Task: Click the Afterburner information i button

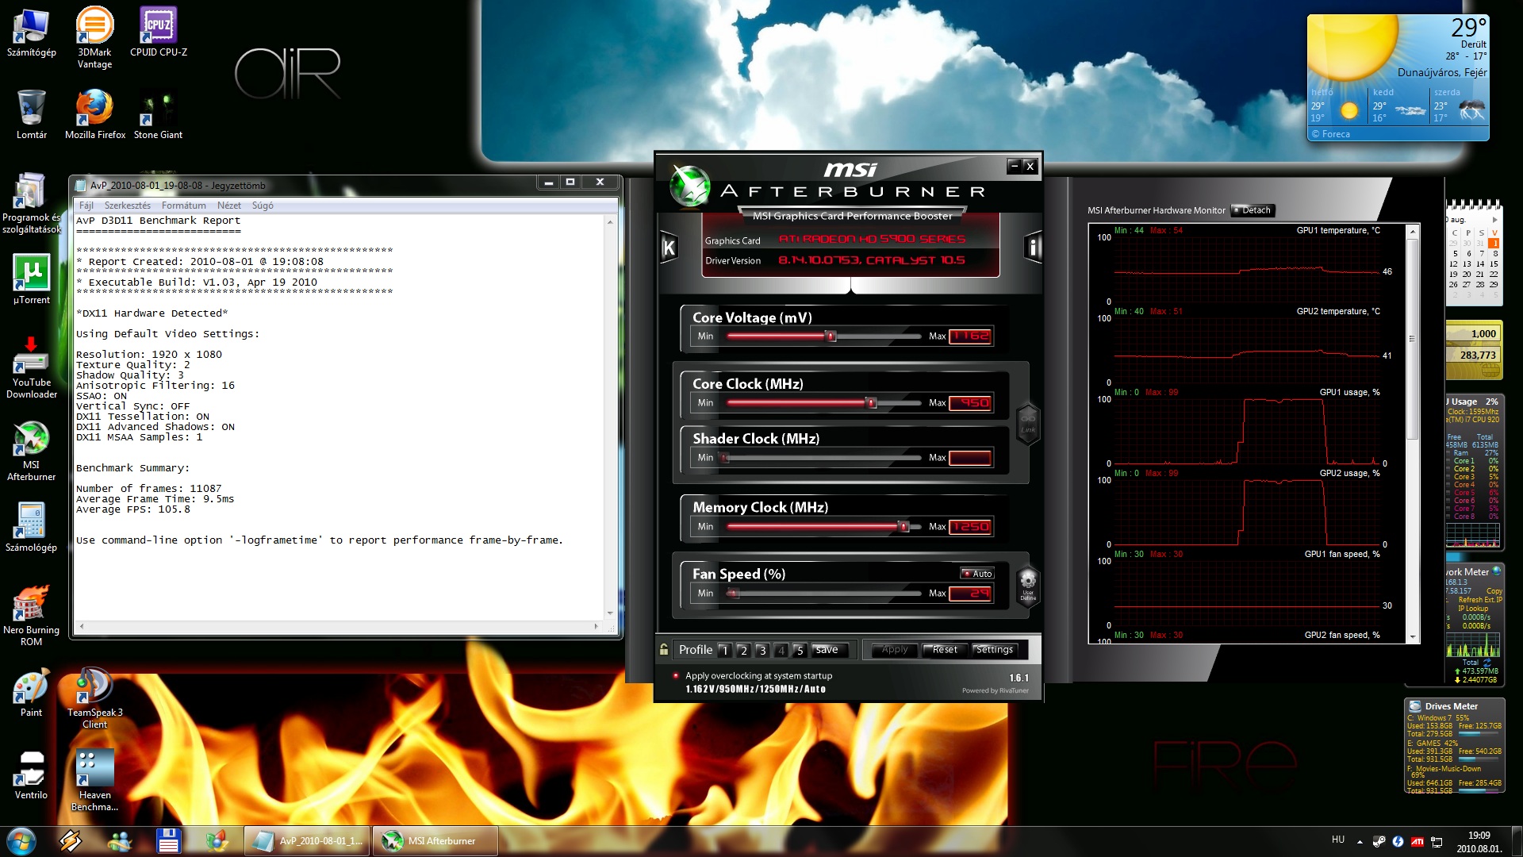Action: tap(1032, 248)
